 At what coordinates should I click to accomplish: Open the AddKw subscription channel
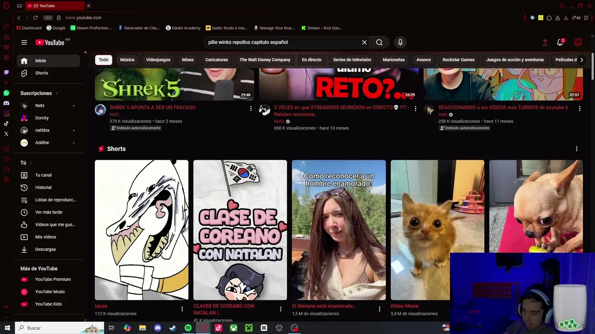pyautogui.click(x=48, y=143)
